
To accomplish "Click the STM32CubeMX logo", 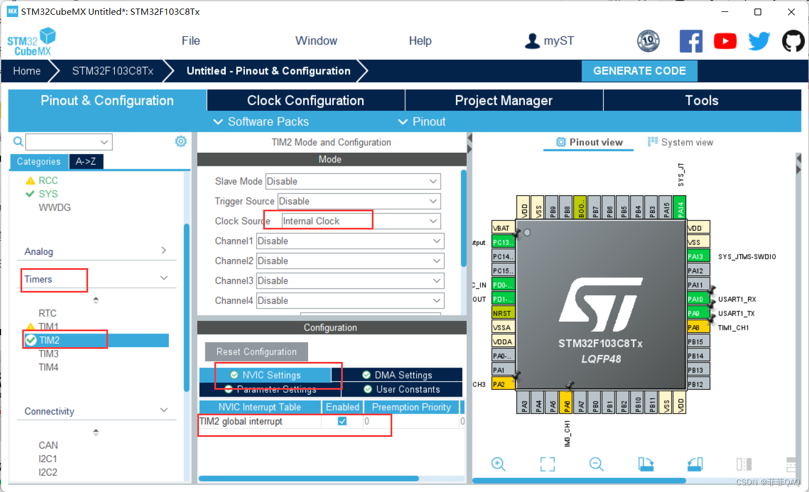I will pos(32,42).
